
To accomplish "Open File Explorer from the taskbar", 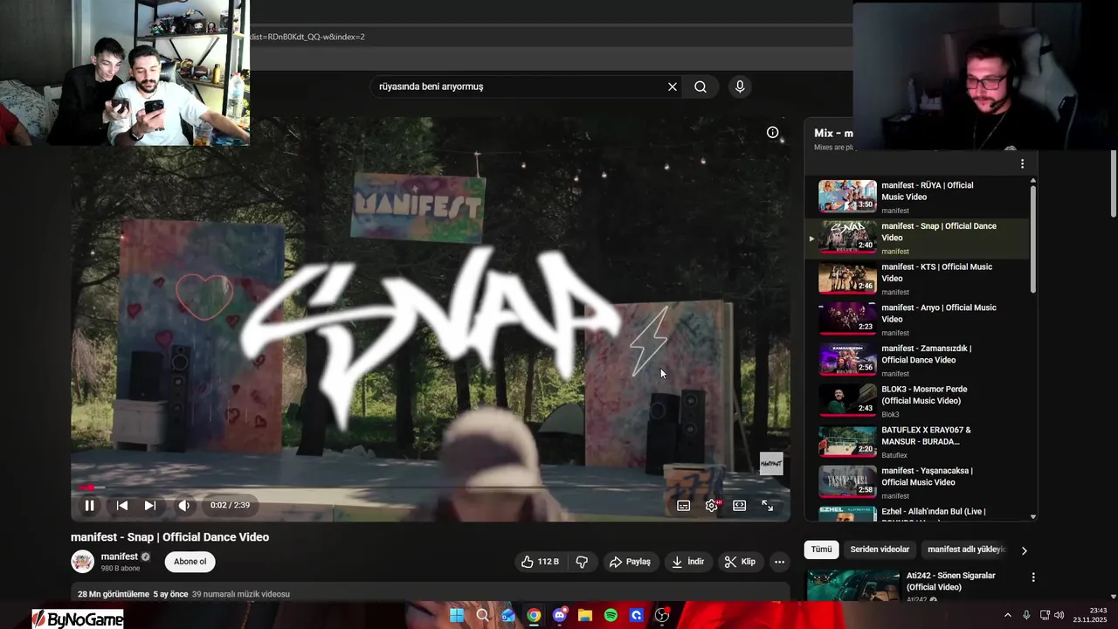I will (x=585, y=615).
